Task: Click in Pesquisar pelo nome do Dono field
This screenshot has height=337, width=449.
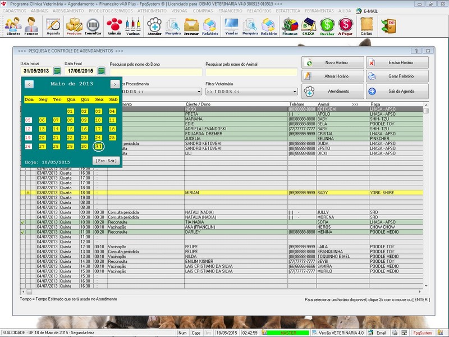Action: [x=156, y=72]
